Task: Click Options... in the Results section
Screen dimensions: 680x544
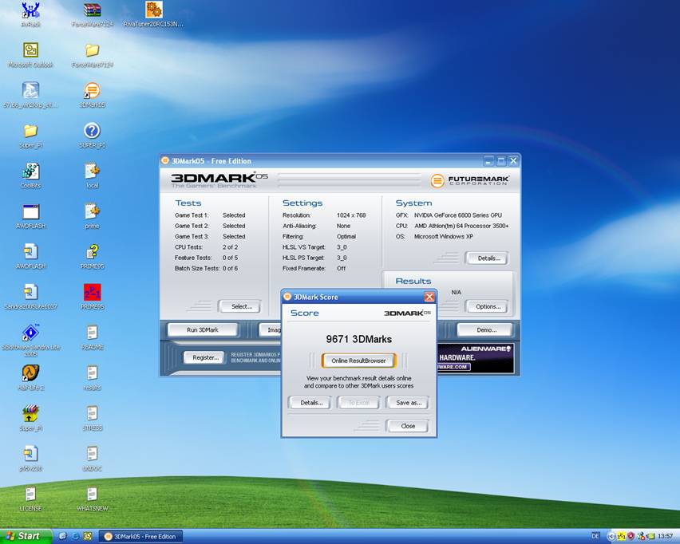Action: [488, 306]
